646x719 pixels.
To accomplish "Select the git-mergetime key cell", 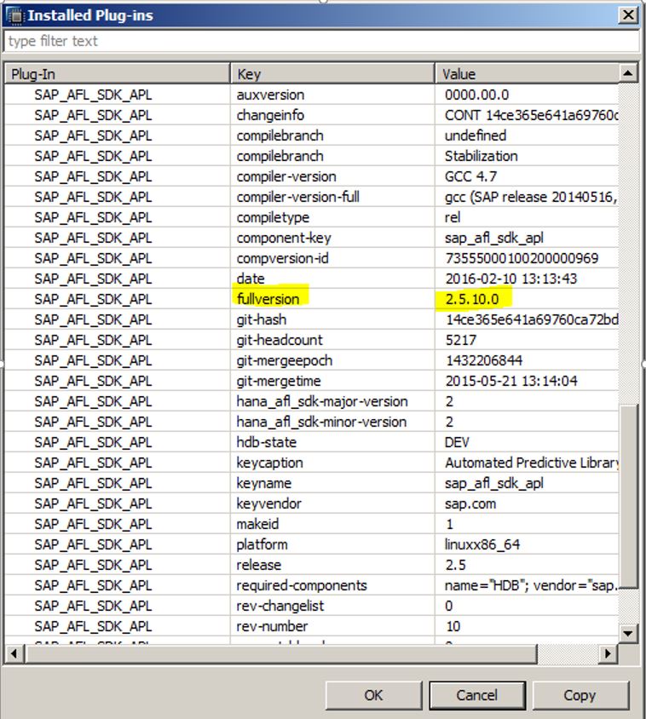I will [x=332, y=381].
